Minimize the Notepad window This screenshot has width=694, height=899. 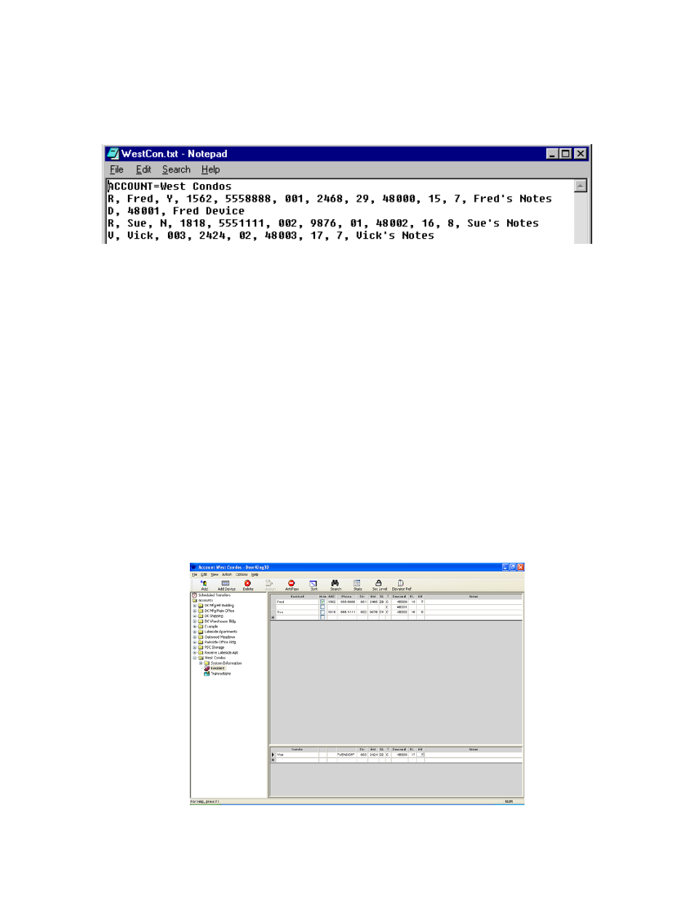[552, 154]
